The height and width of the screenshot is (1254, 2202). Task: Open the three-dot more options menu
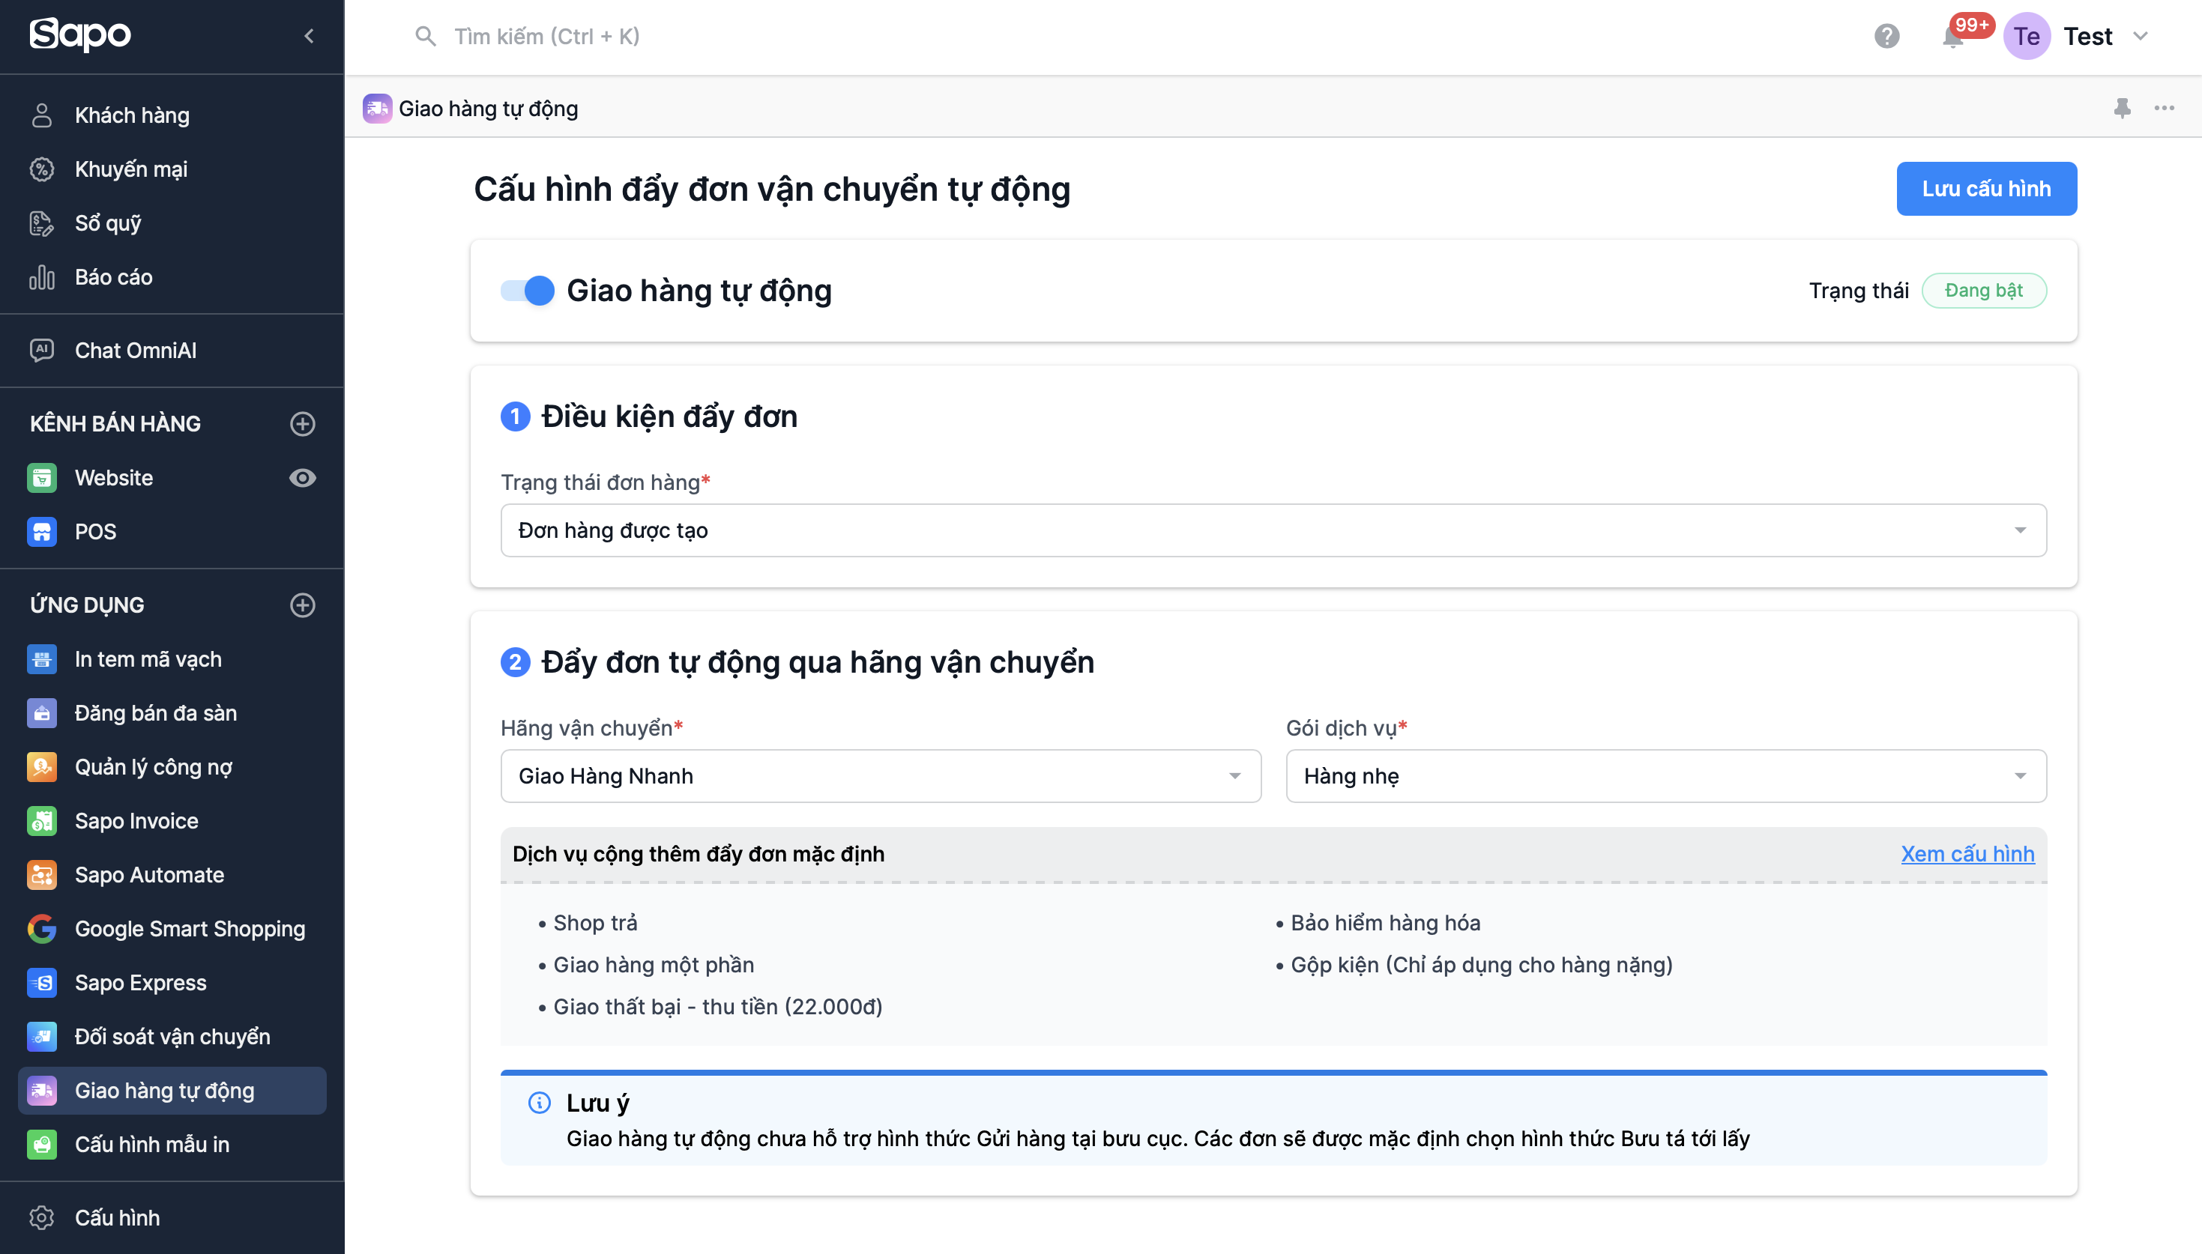point(2164,109)
